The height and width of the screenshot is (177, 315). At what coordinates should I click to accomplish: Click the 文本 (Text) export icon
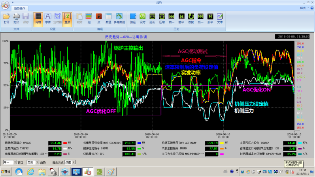coord(220,18)
